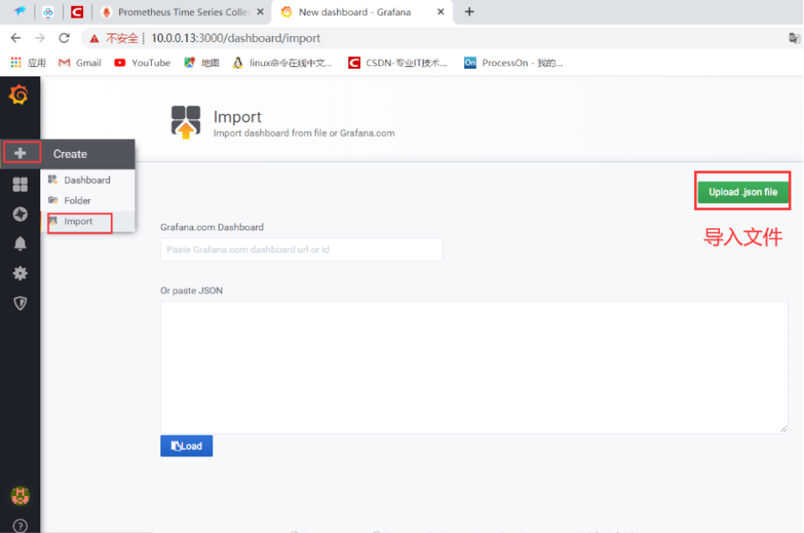Open Help question mark icon
Image resolution: width=804 pixels, height=533 pixels.
(20, 525)
